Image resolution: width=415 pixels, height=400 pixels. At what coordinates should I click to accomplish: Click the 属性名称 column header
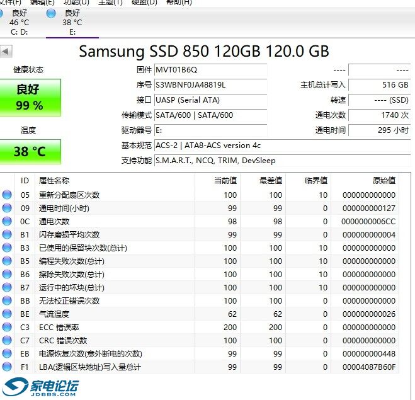pyautogui.click(x=115, y=181)
